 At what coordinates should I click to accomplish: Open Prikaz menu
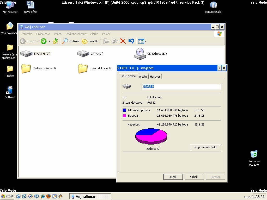click(58, 34)
